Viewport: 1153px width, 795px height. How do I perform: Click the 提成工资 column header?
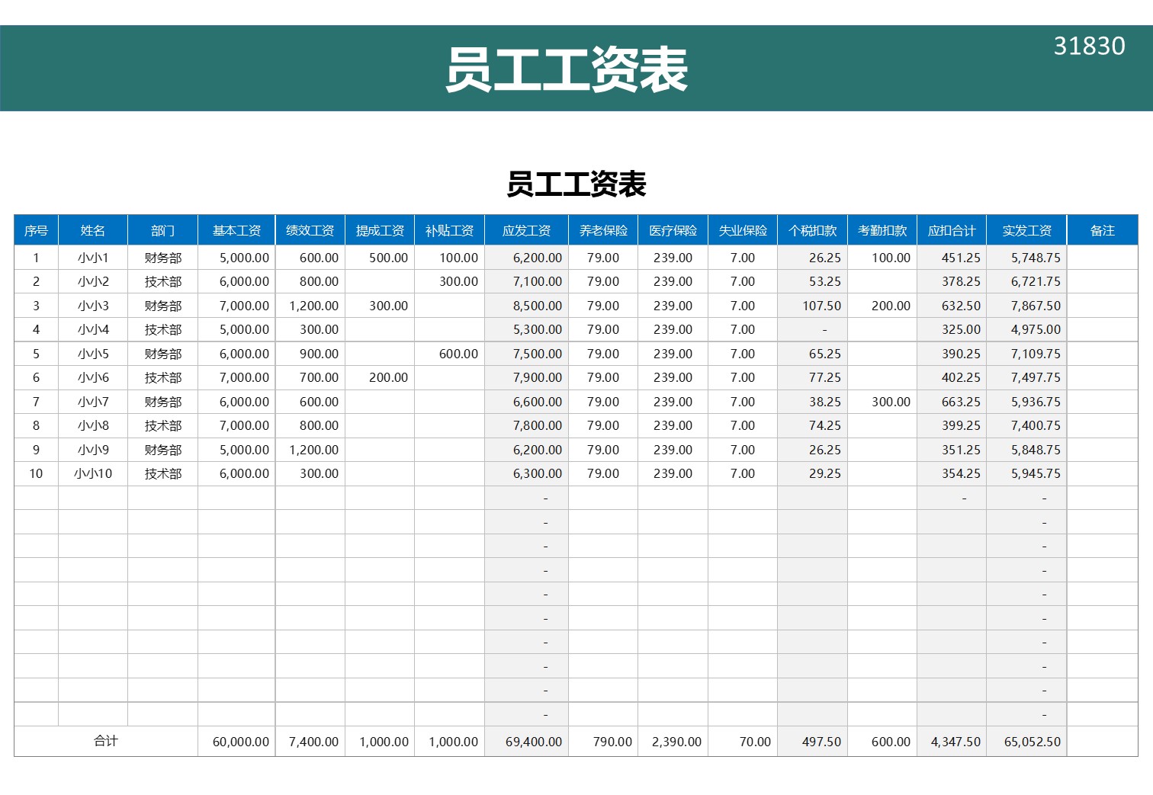click(380, 230)
